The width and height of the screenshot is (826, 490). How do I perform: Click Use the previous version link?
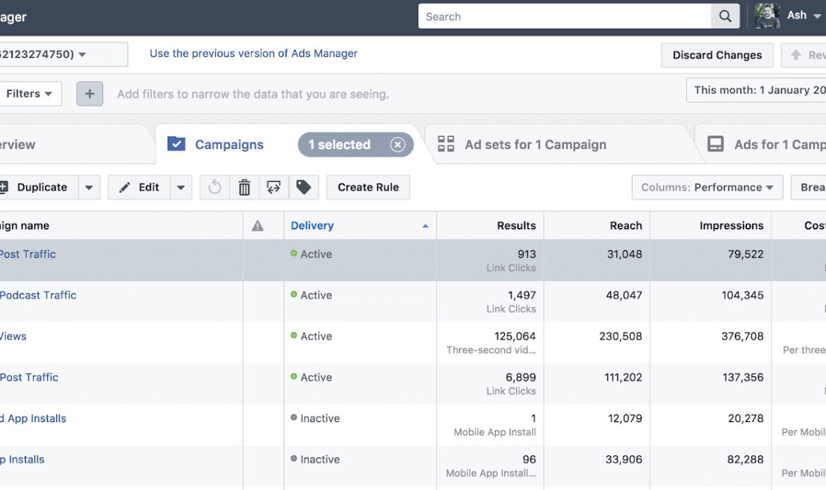click(253, 53)
